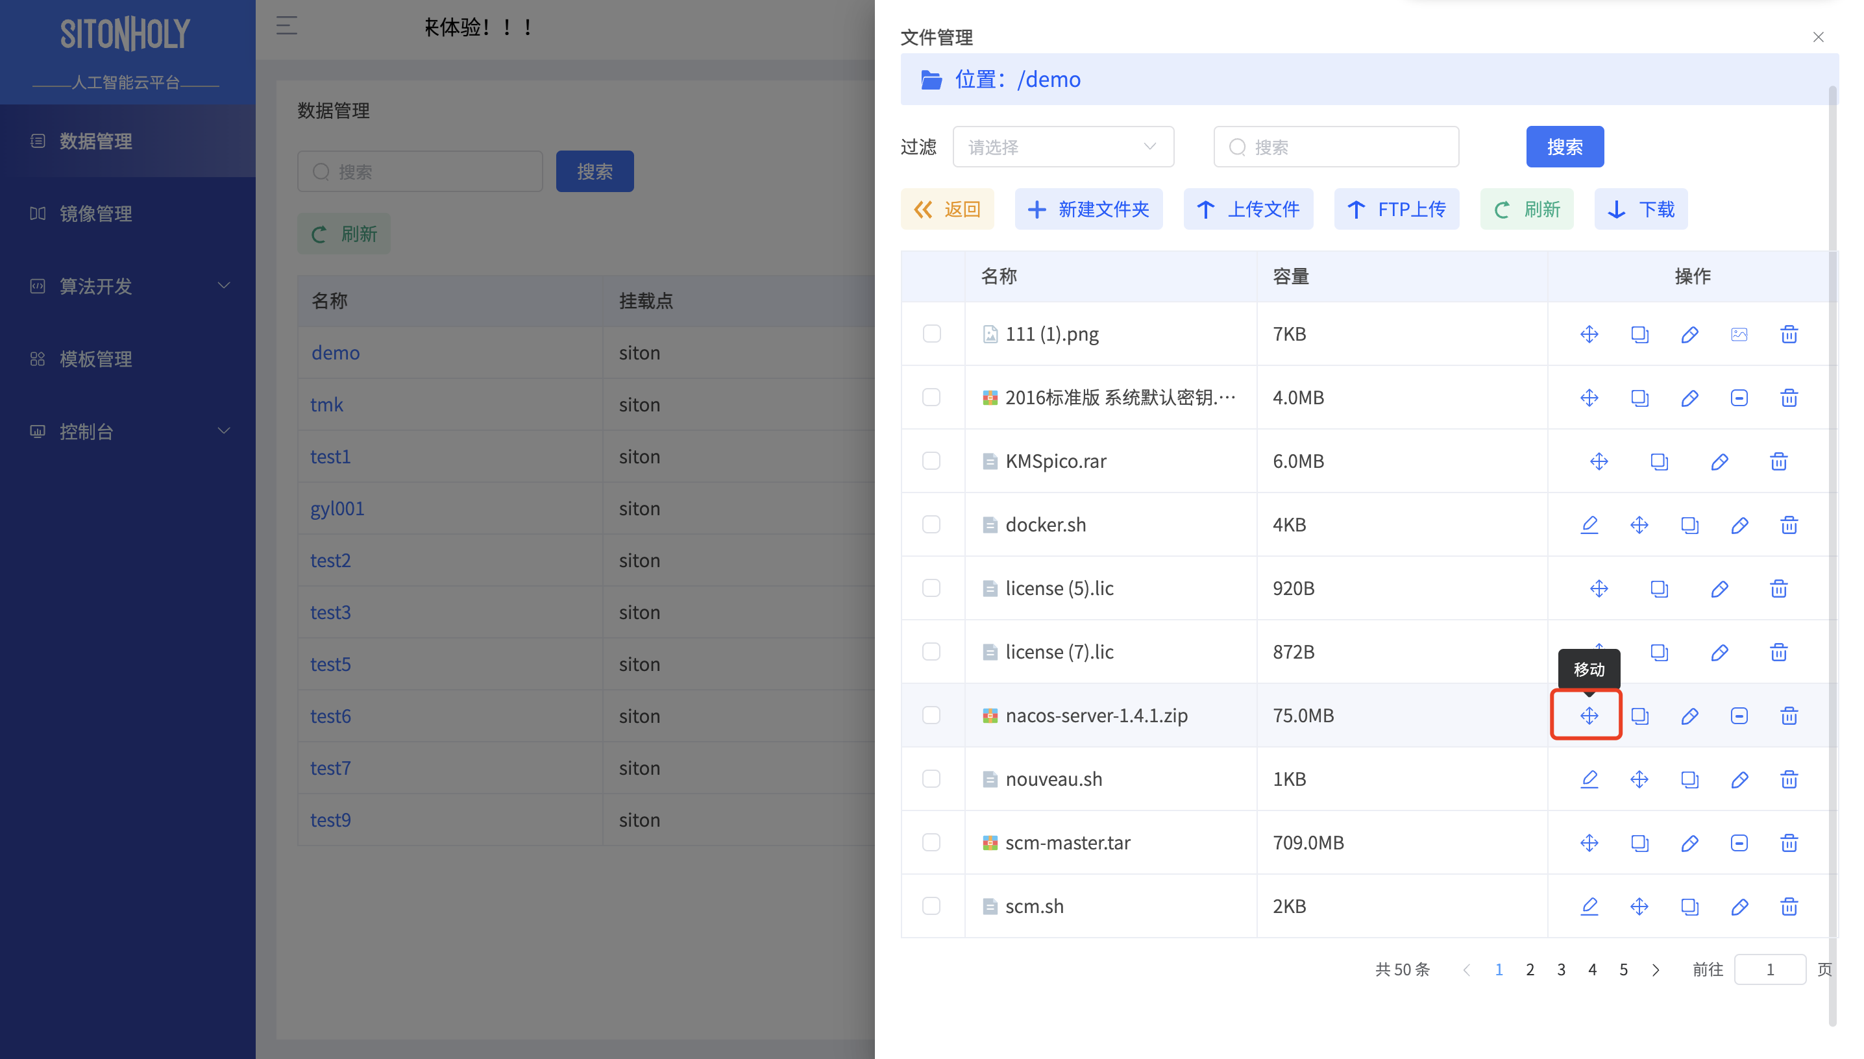1864x1059 pixels.
Task: Go to page 2 of files
Action: pyautogui.click(x=1530, y=969)
